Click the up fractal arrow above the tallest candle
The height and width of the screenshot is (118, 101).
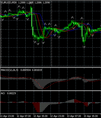pyautogui.click(x=30, y=3)
